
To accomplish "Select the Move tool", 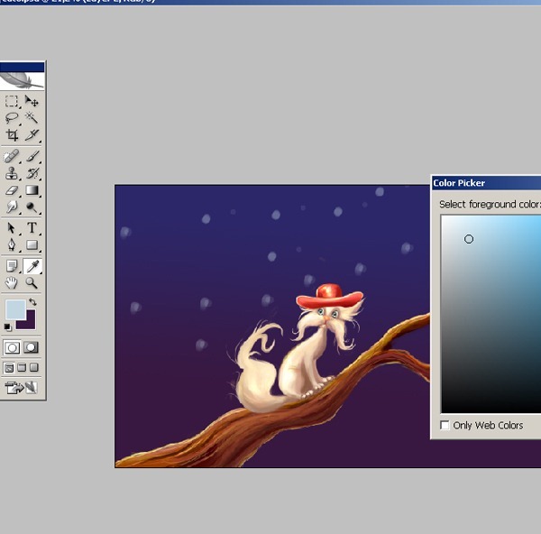I will 32,101.
